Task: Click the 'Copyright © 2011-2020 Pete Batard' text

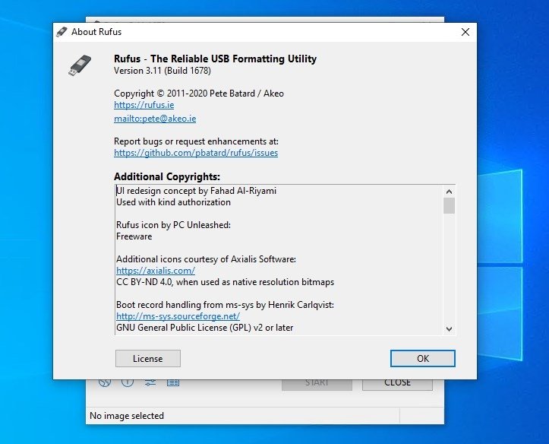Action: 199,94
